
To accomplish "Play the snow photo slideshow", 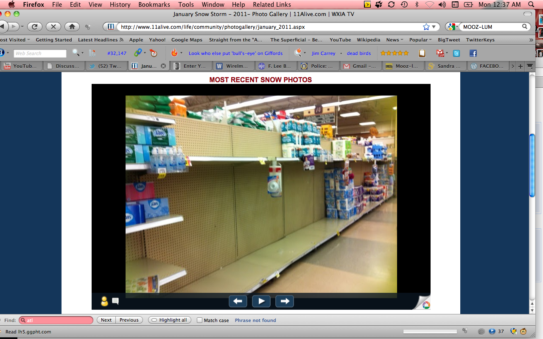I will click(261, 301).
